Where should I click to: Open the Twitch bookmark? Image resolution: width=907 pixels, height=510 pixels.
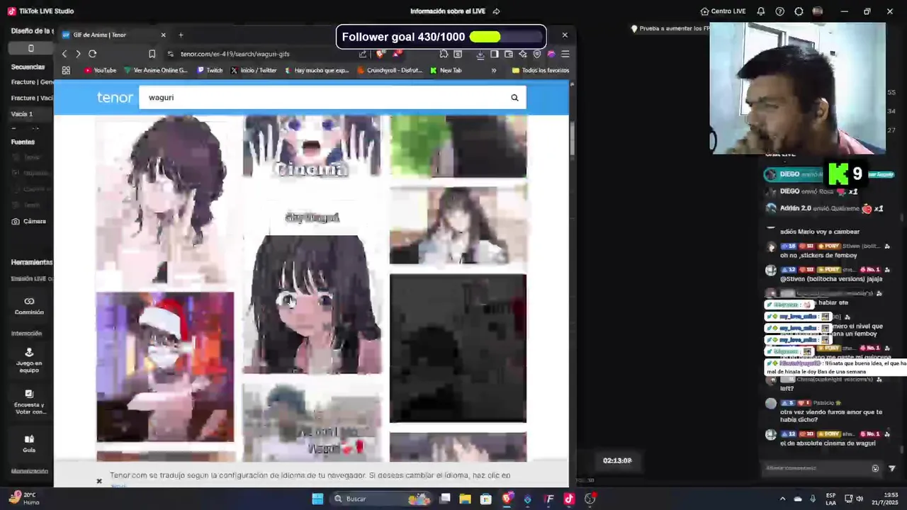click(x=210, y=70)
